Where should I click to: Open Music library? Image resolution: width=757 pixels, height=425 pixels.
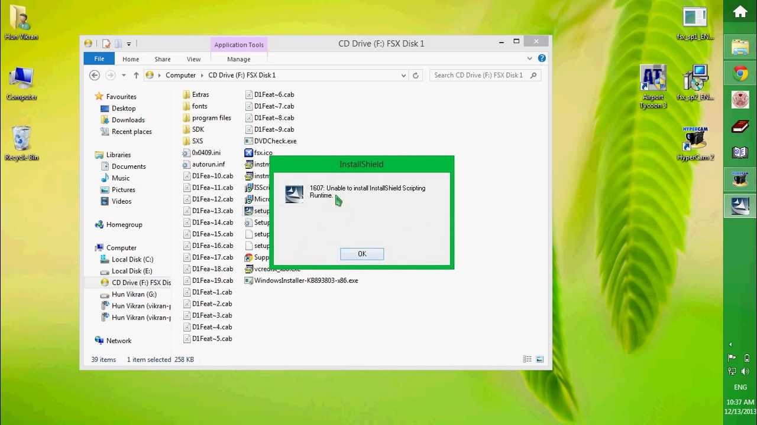tap(121, 178)
